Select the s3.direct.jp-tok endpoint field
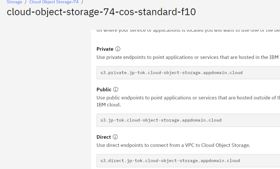The image size is (280, 169). click(188, 161)
